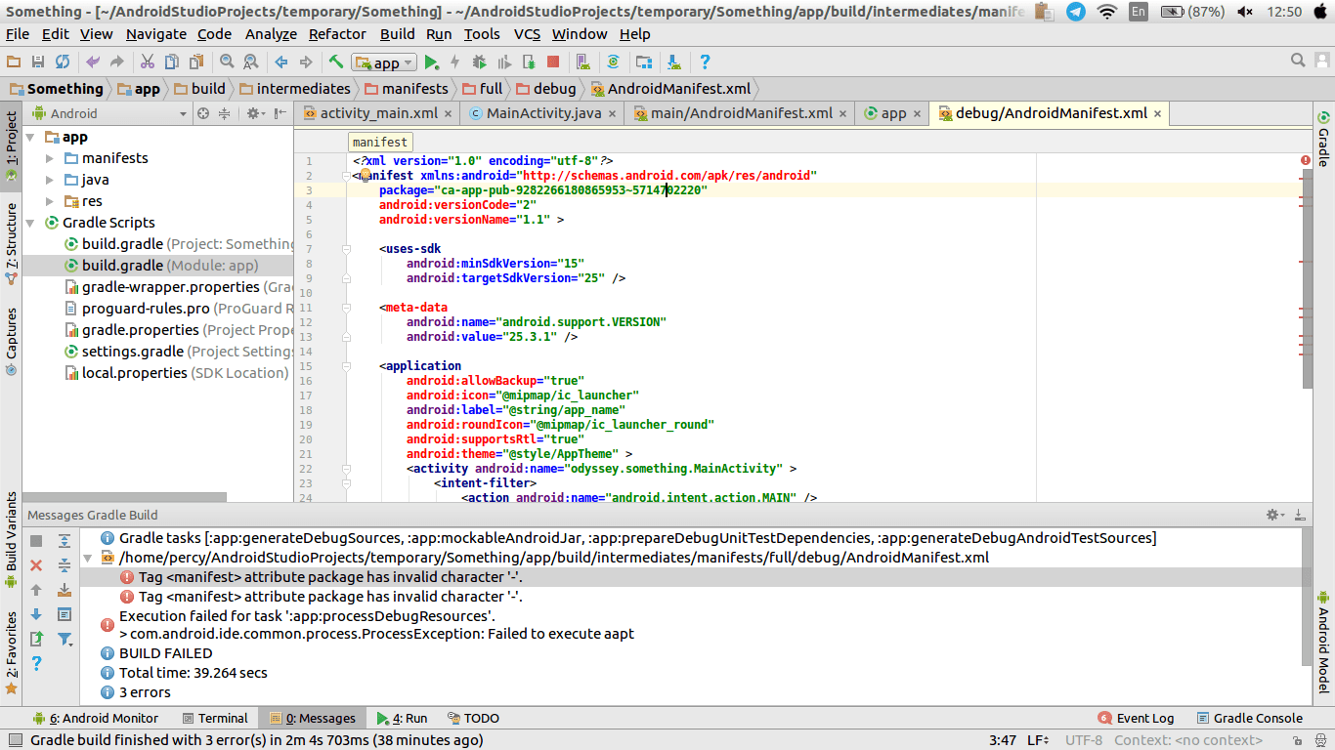1335x750 pixels.
Task: Open the Gradle Console button
Action: coord(1250,718)
